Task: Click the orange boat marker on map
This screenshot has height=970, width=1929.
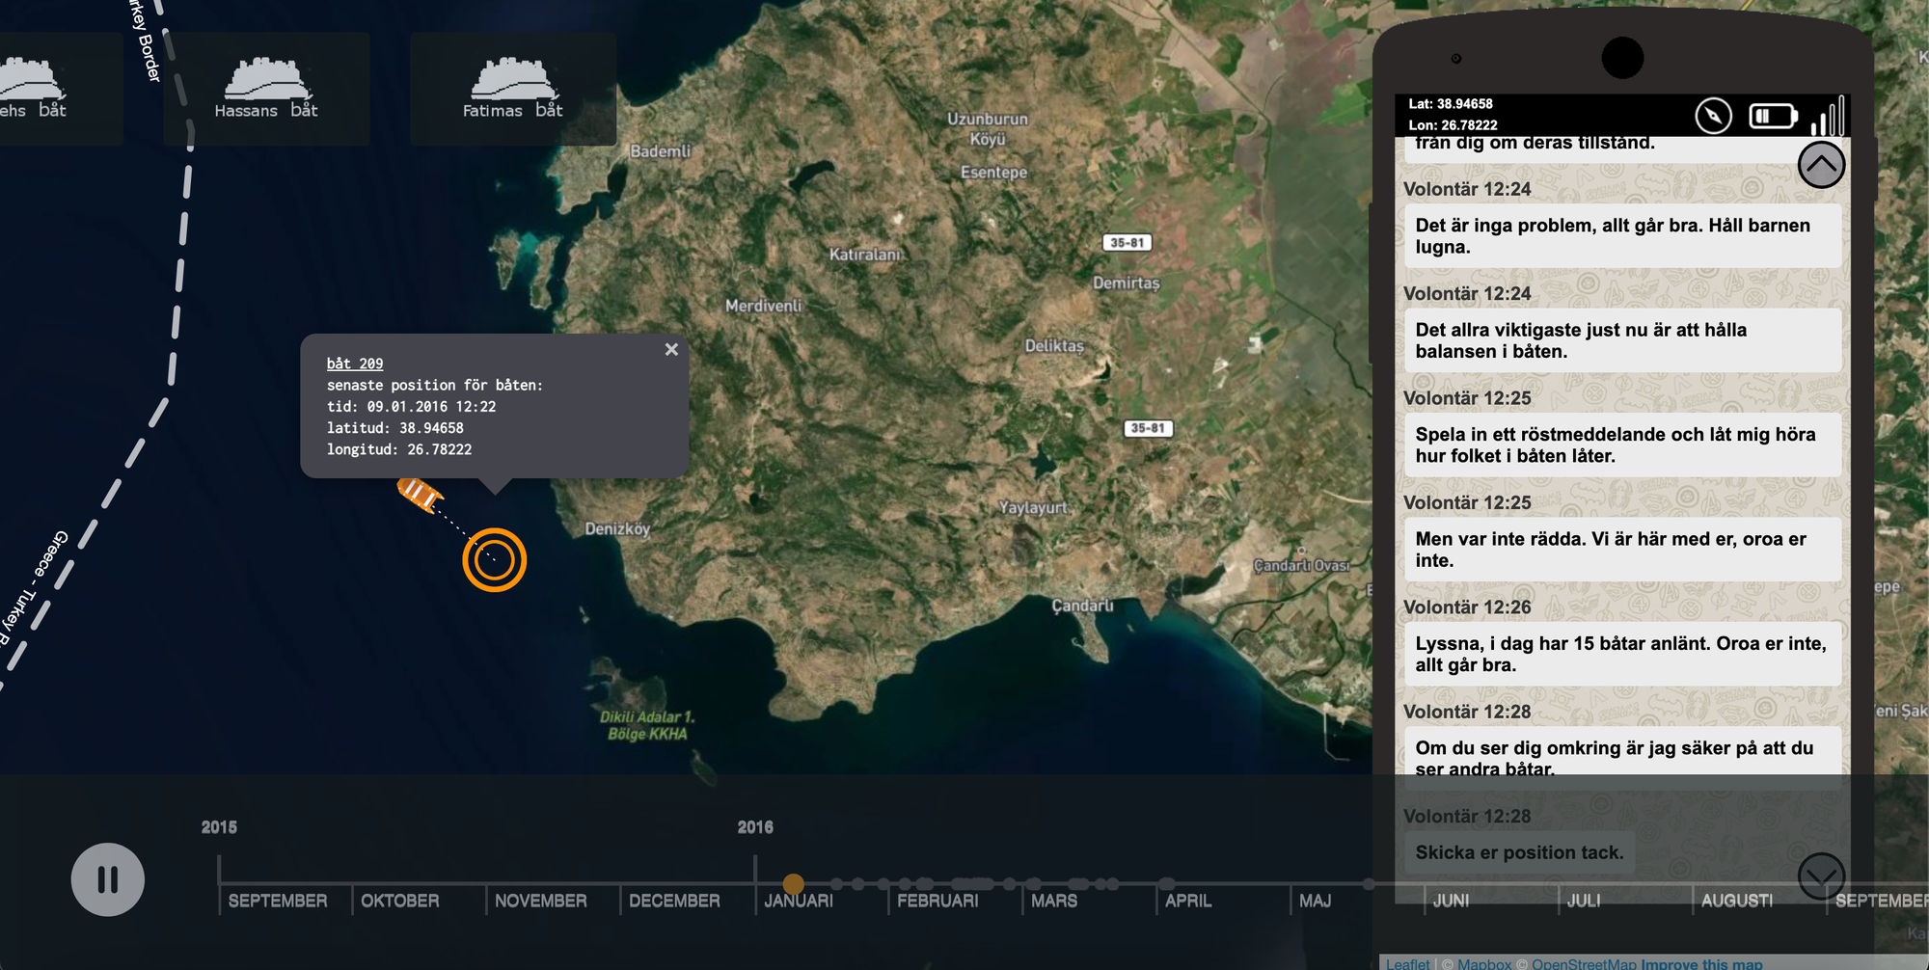Action: click(x=420, y=496)
